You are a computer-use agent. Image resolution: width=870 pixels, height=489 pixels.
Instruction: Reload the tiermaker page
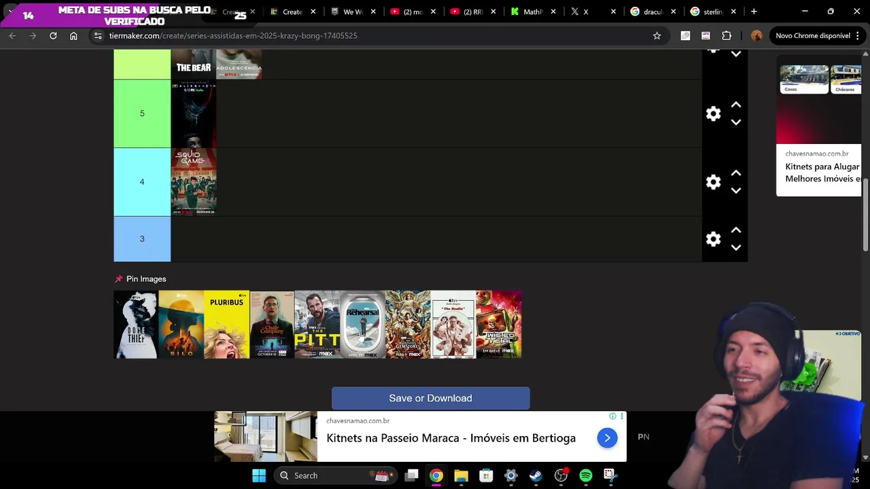click(x=53, y=35)
